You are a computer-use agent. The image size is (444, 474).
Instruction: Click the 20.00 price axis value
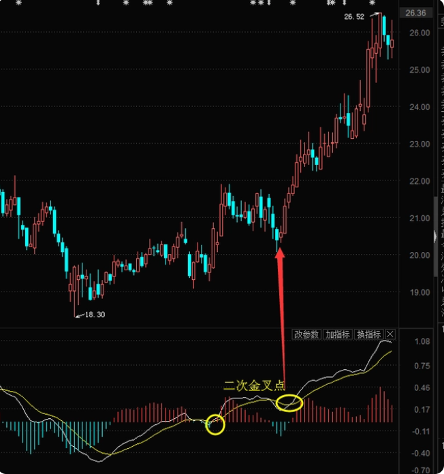point(419,255)
